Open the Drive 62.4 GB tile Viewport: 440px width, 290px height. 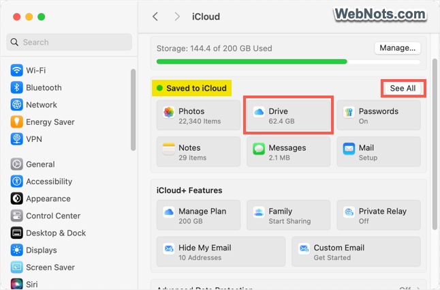pyautogui.click(x=289, y=115)
